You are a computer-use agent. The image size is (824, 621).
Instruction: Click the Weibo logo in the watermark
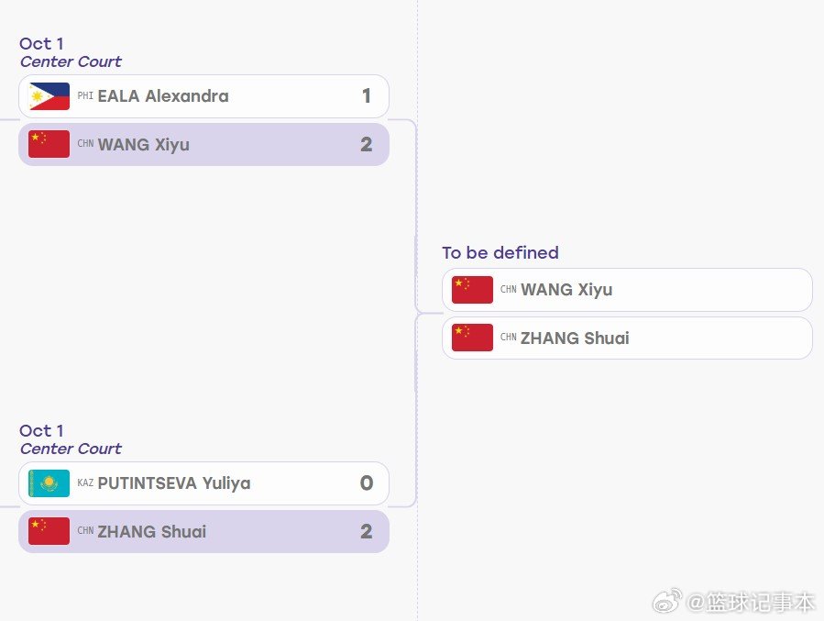667,601
